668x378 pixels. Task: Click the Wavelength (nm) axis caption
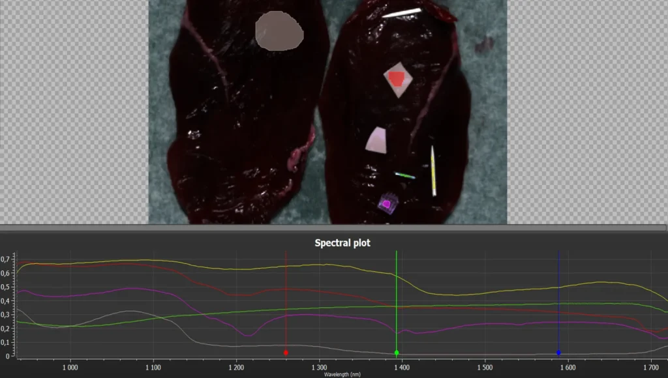342,375
